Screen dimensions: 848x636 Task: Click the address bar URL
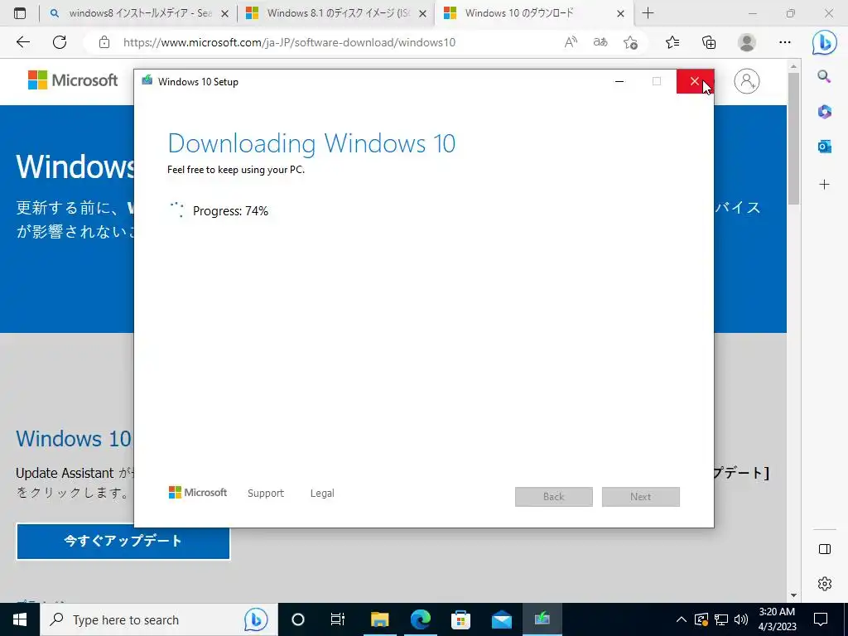tap(289, 42)
